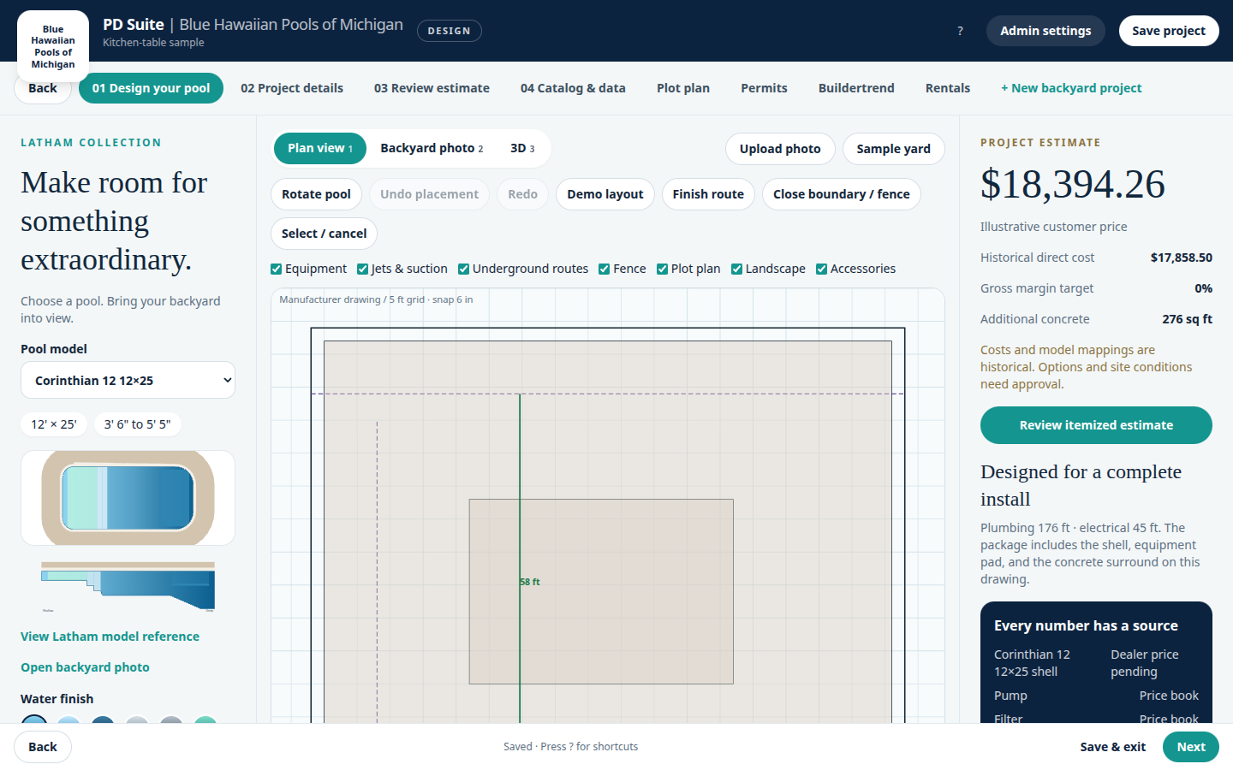Open 04 Catalog & data tab
Screen dimensions: 1233x770
tap(573, 88)
